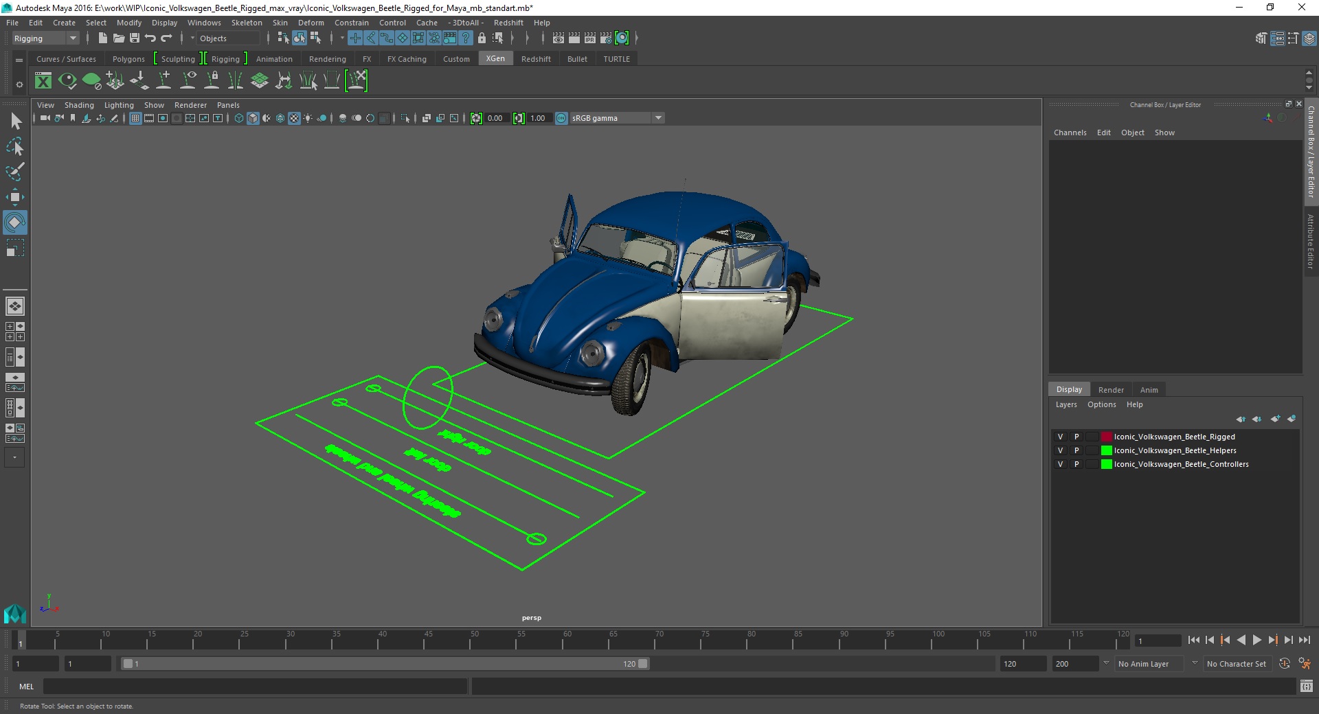The width and height of the screenshot is (1319, 714).
Task: Step forward to the next key
Action: pos(1272,640)
